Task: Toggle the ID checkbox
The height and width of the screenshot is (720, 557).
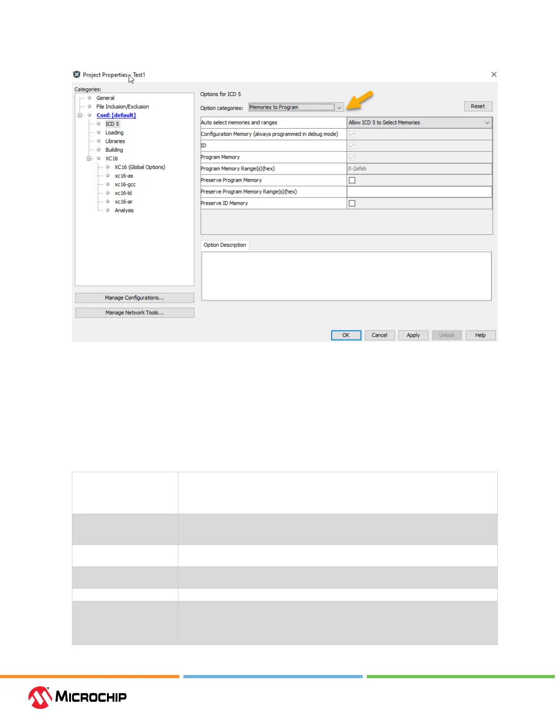Action: point(352,146)
